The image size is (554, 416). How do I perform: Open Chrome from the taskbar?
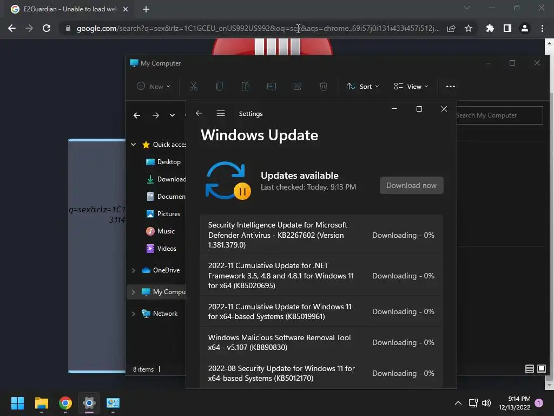pyautogui.click(x=65, y=403)
